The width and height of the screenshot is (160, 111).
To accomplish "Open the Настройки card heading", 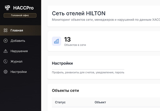I will tap(62, 63).
